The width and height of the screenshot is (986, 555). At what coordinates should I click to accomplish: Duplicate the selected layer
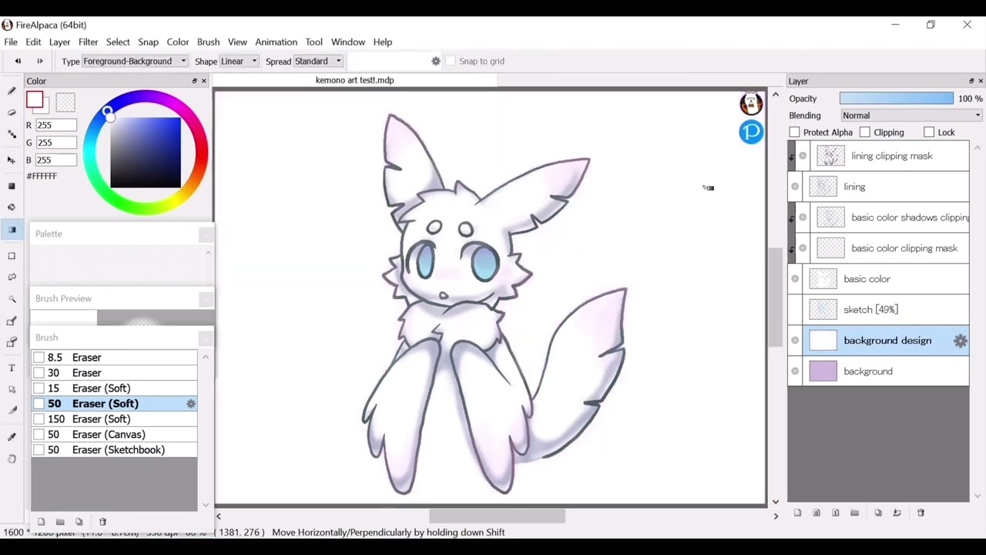(878, 513)
